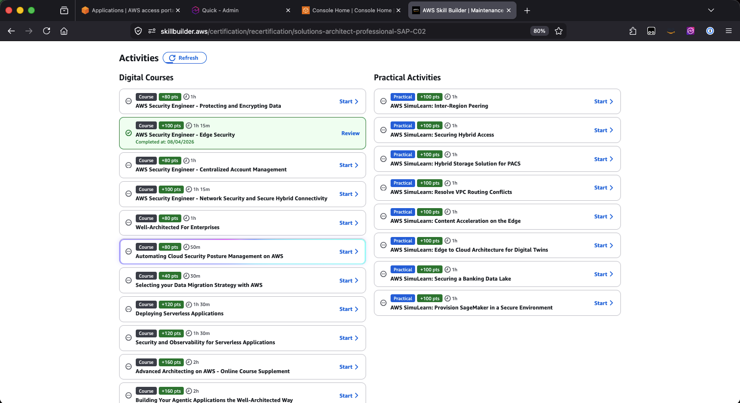Start Centralized Account Management course
Viewport: 740px width, 403px height.
(349, 165)
